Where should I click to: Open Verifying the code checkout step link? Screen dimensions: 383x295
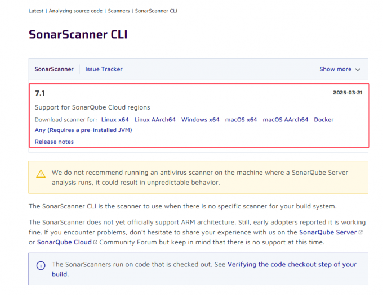click(x=204, y=269)
